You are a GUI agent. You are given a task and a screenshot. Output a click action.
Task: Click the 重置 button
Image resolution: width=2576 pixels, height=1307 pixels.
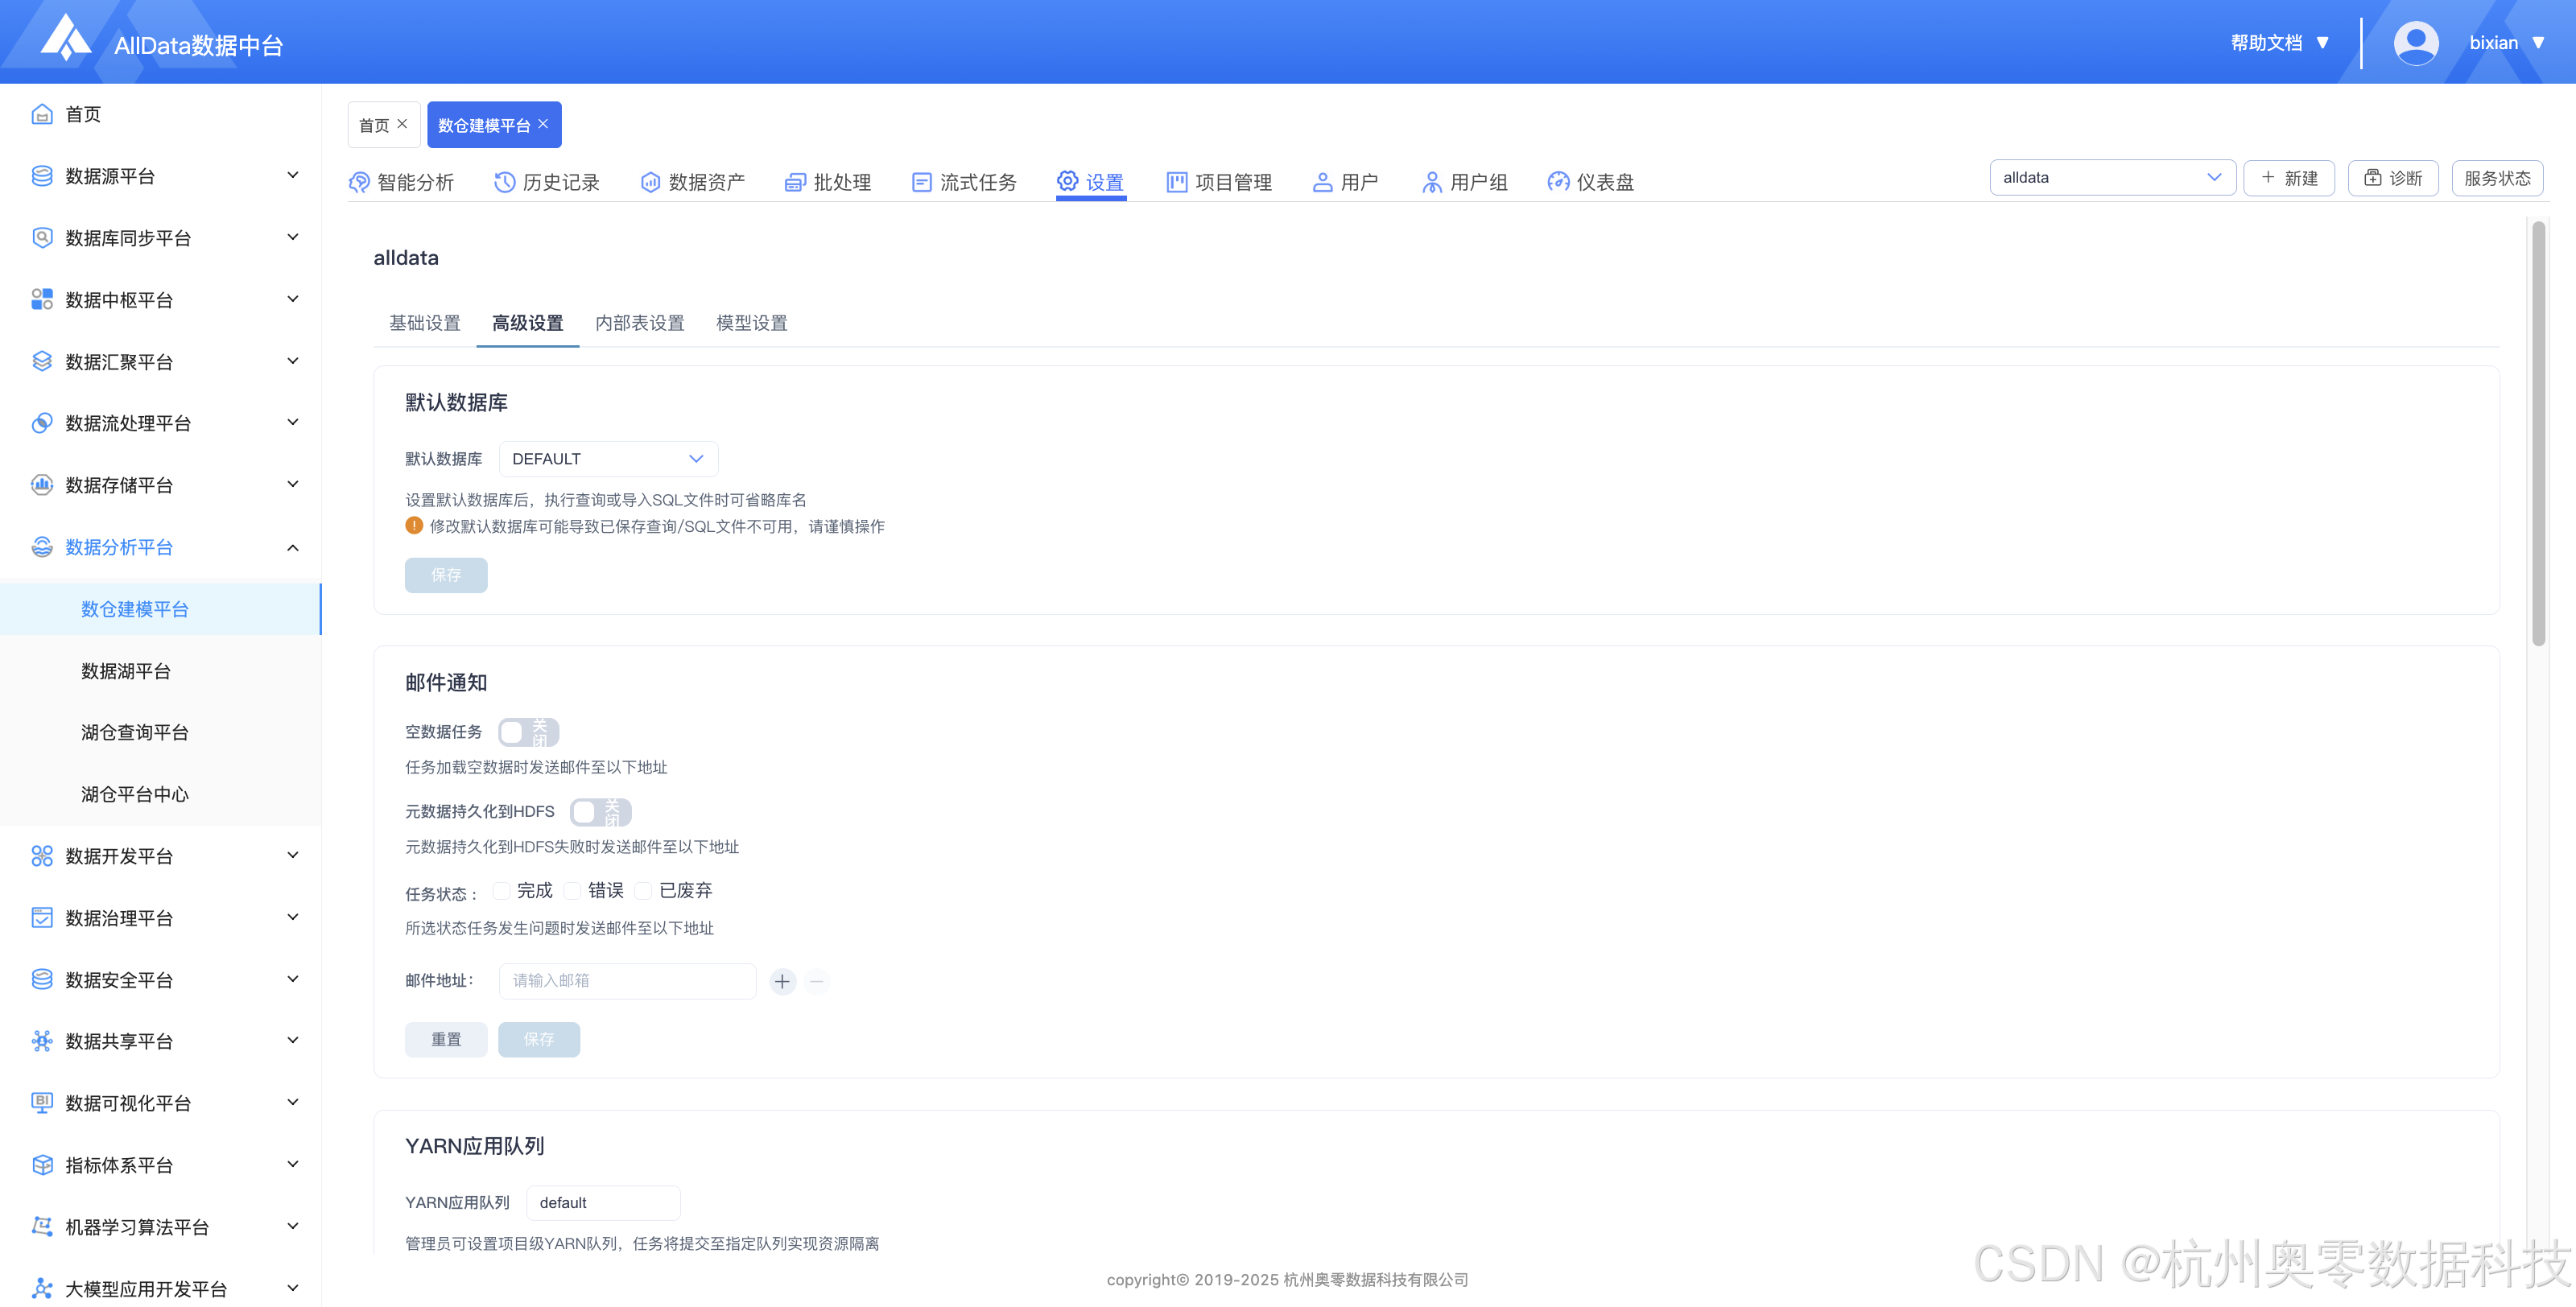446,1039
